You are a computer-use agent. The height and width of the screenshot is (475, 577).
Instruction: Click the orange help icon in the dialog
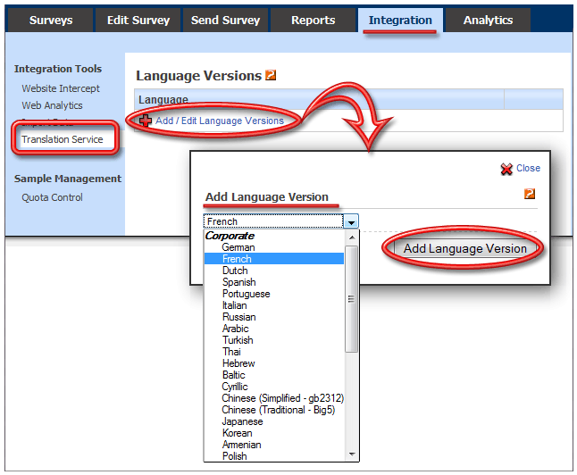(530, 194)
